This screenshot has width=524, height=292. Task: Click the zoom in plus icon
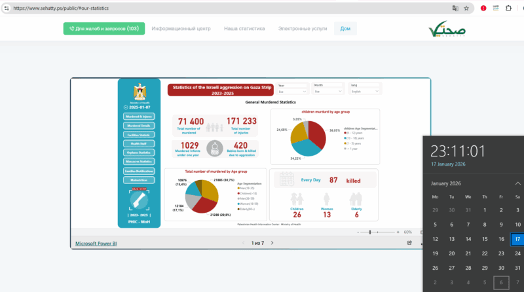(x=397, y=232)
